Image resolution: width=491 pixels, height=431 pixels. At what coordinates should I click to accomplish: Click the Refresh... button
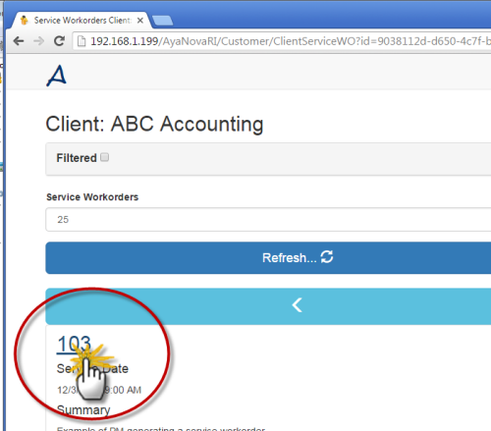coord(268,257)
